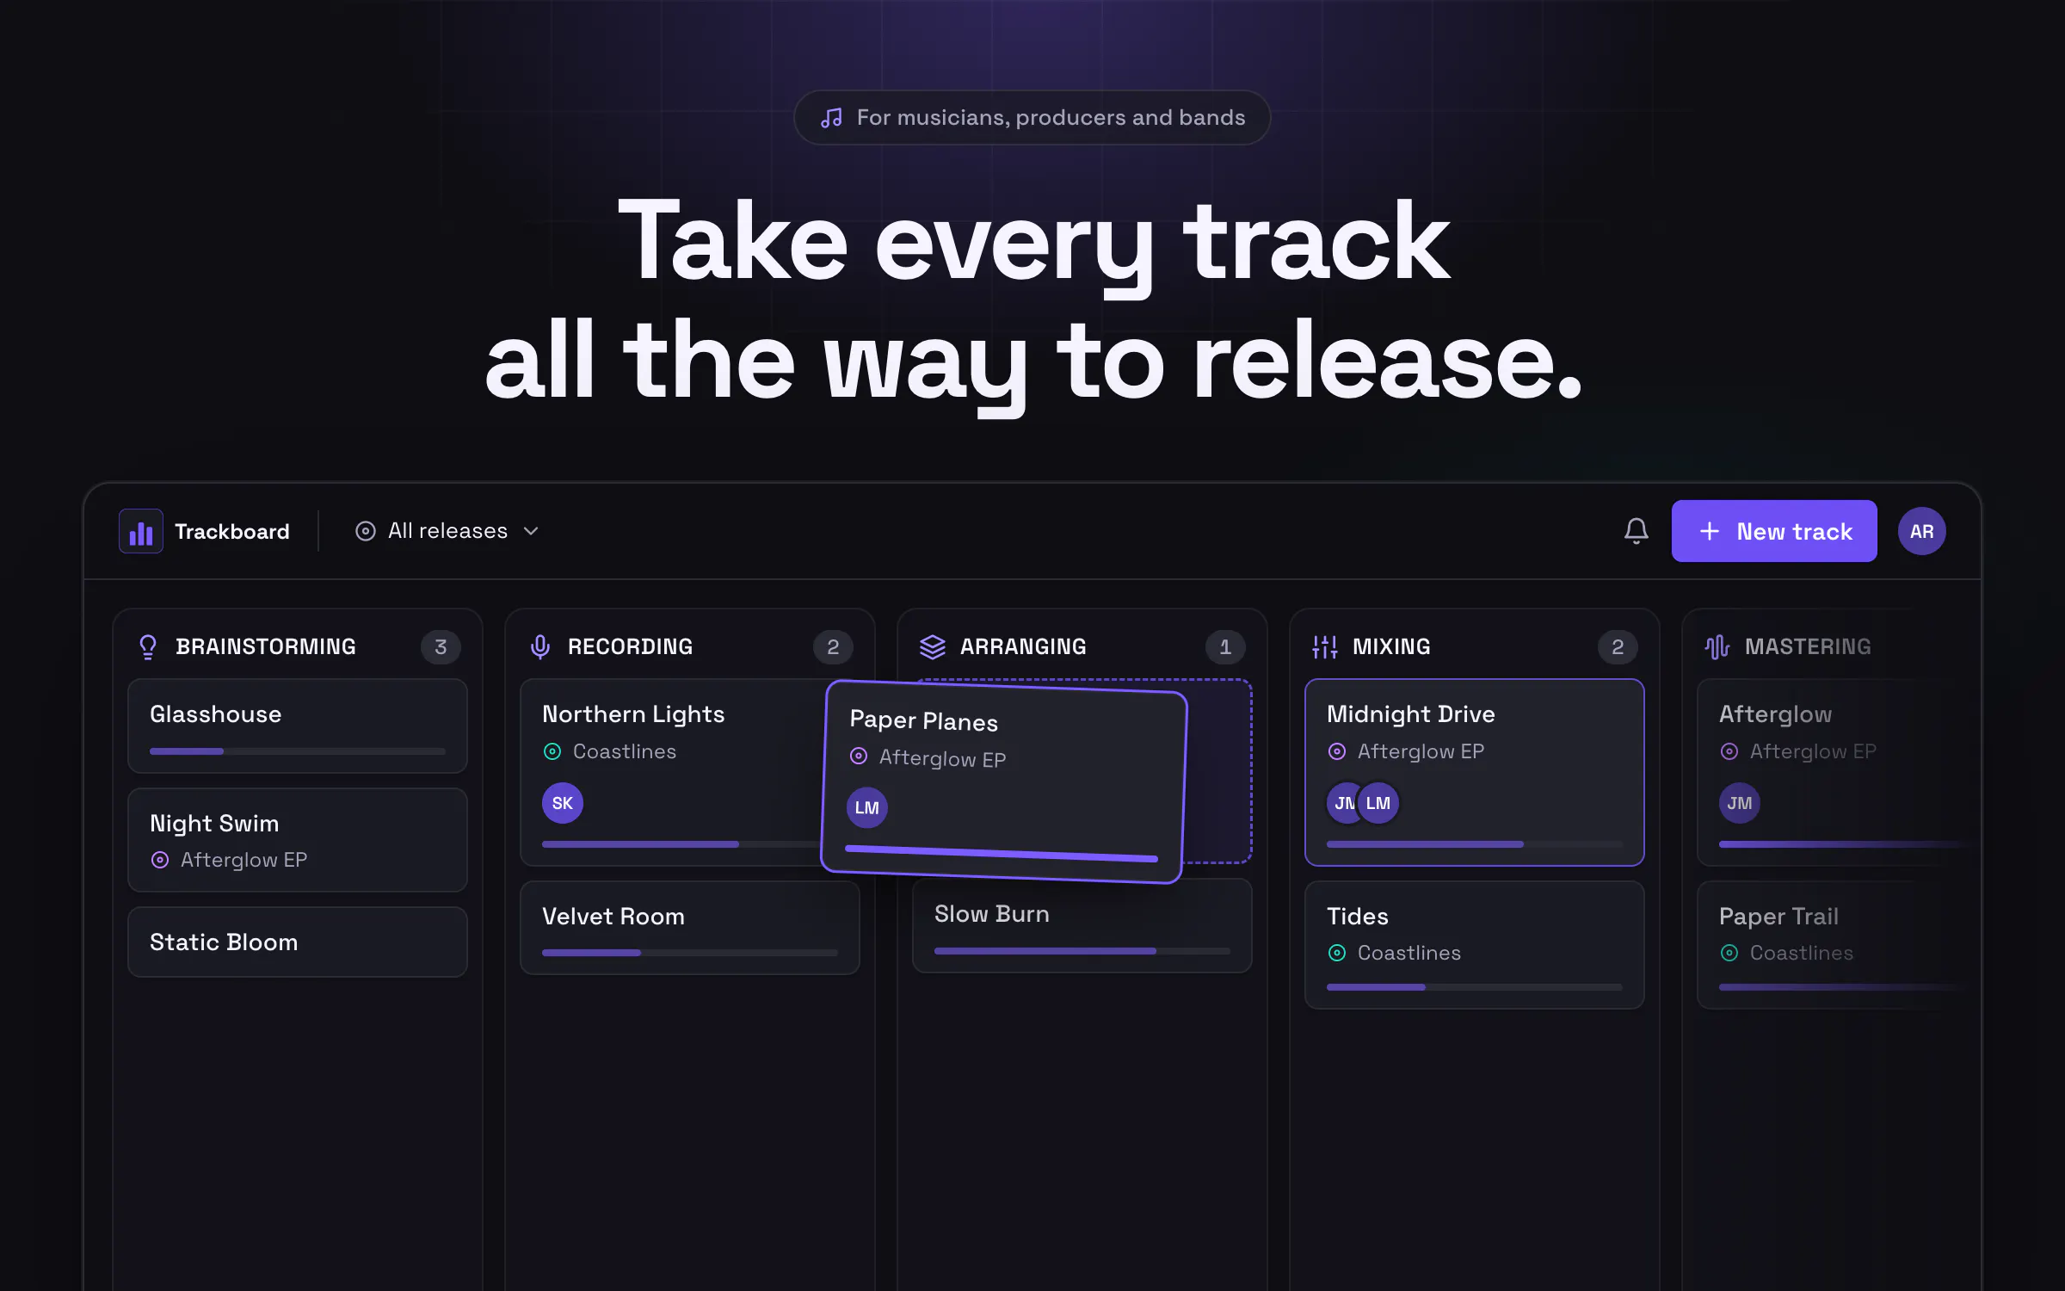Click the Tides title text
Screen dimensions: 2065x1291
(1358, 917)
